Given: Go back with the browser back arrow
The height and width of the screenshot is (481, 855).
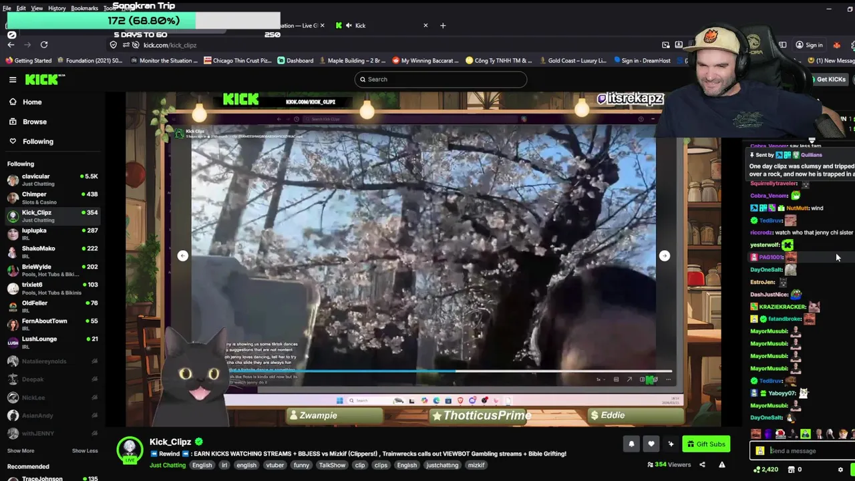Looking at the screenshot, I should tap(11, 45).
